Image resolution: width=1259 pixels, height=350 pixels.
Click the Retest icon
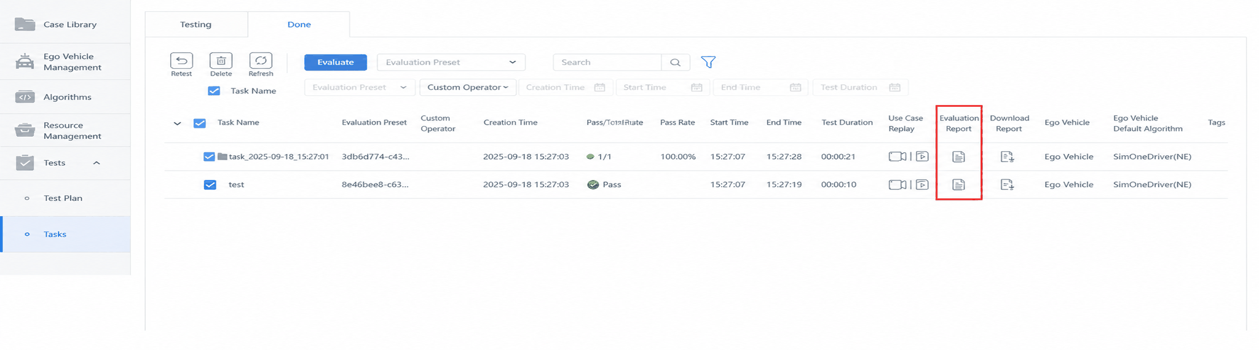[181, 61]
